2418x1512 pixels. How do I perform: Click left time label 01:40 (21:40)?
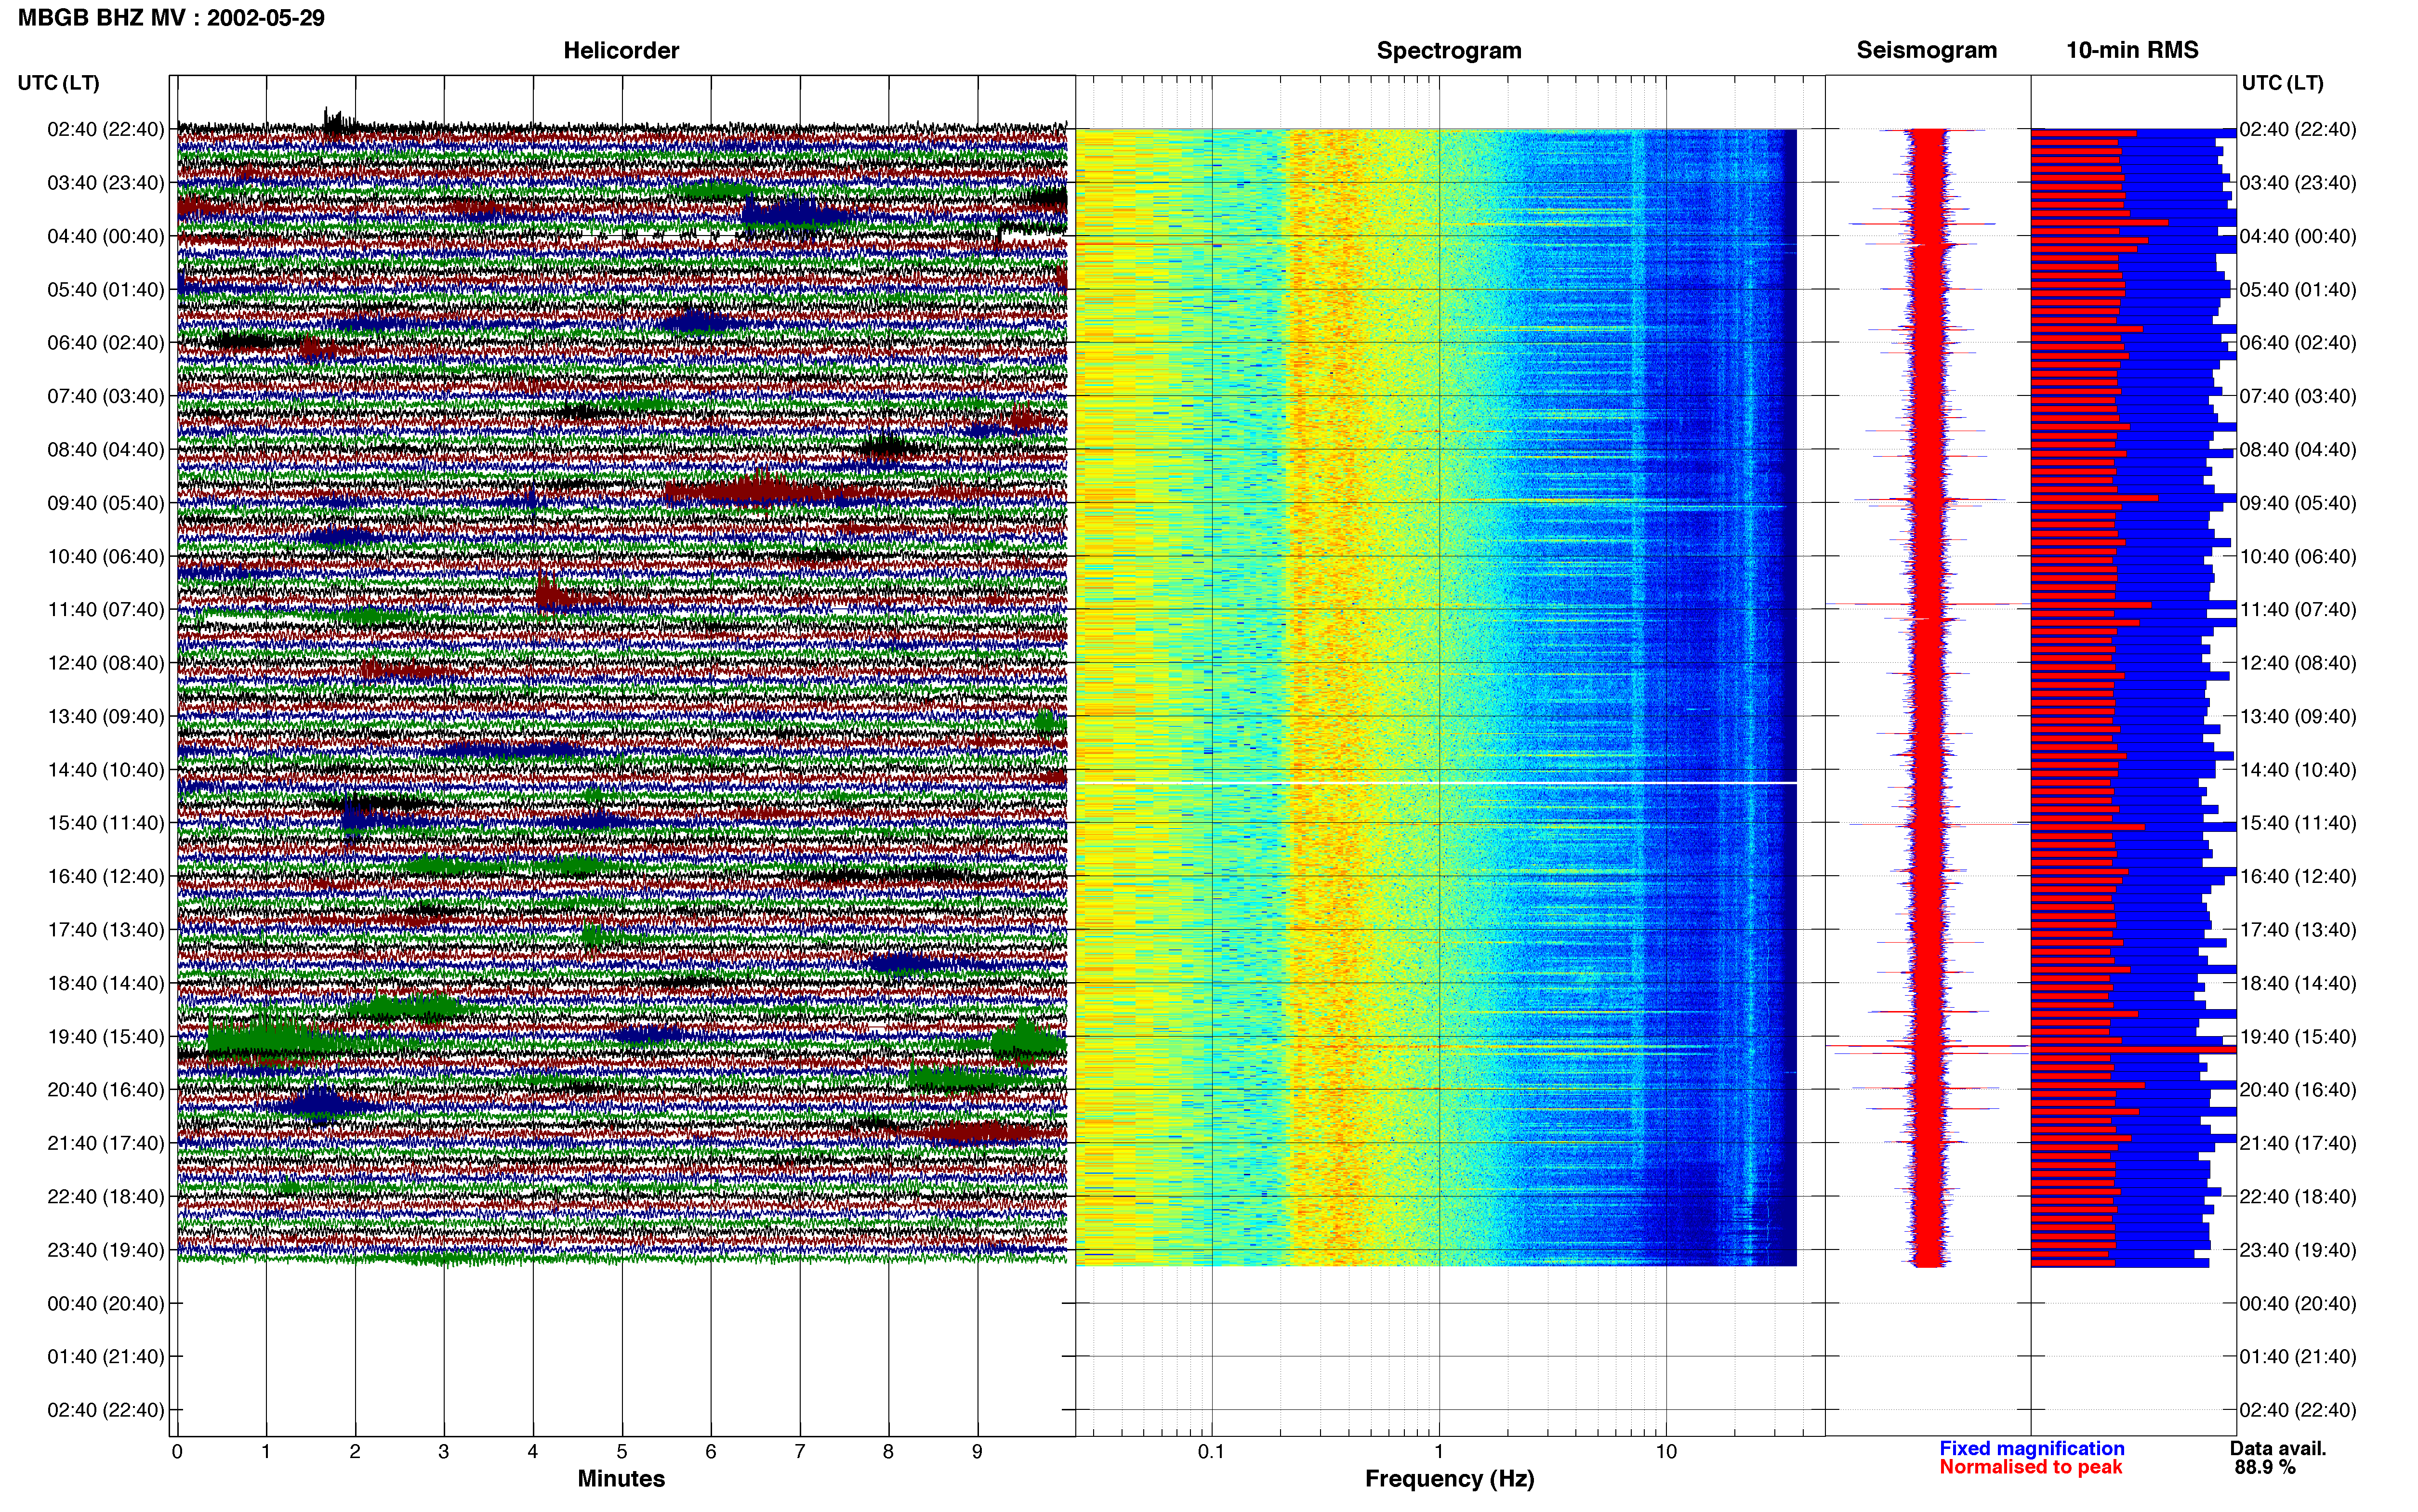tap(106, 1356)
